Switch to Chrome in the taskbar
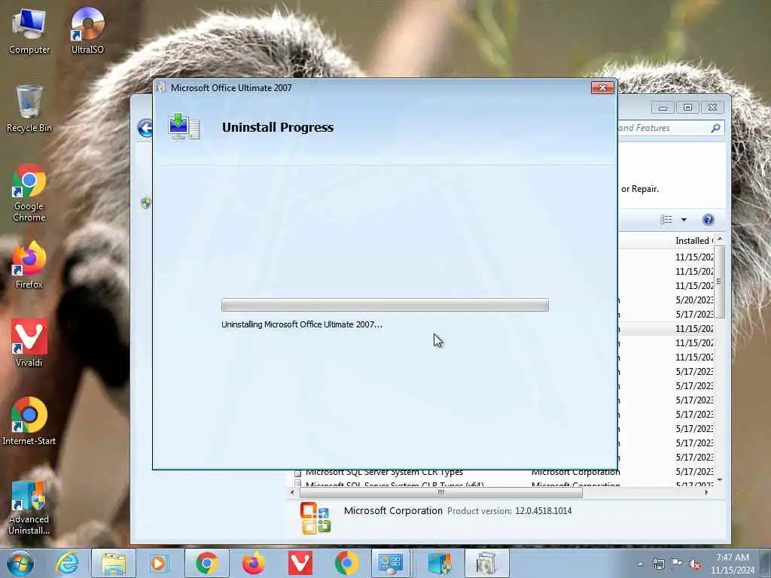 pyautogui.click(x=207, y=563)
